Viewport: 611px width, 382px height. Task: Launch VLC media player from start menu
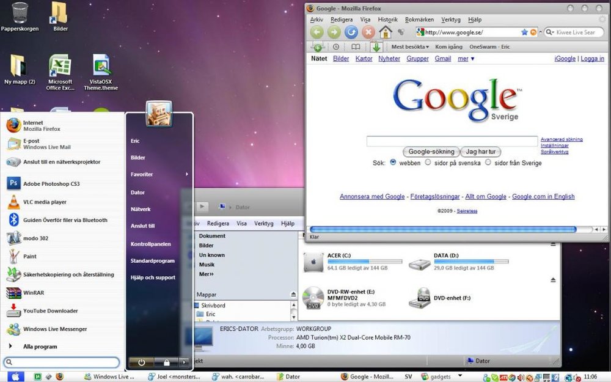(45, 202)
